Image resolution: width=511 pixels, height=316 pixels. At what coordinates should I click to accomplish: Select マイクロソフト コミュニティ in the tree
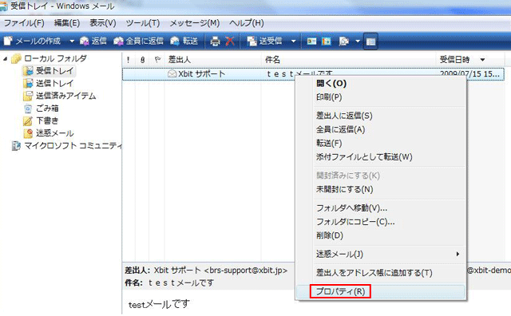click(73, 145)
